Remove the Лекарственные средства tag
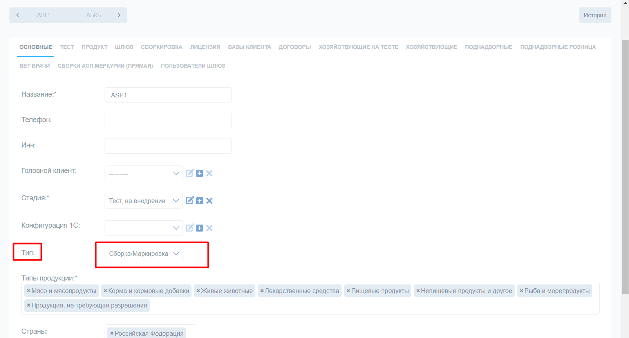Screen dimensions: 629x338 (262, 291)
